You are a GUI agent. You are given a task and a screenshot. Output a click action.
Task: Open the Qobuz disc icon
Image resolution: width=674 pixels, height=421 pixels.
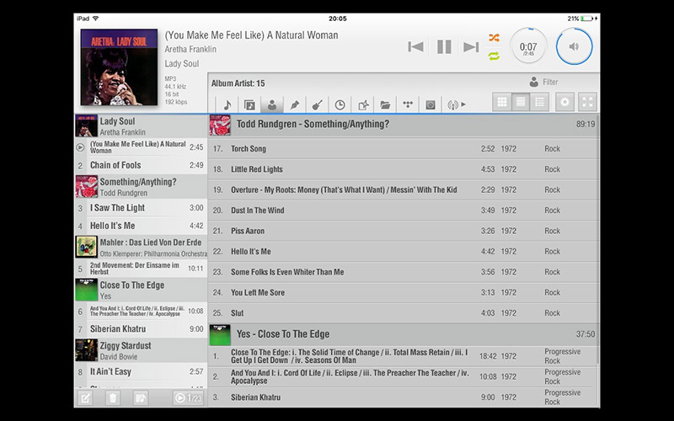tap(431, 104)
